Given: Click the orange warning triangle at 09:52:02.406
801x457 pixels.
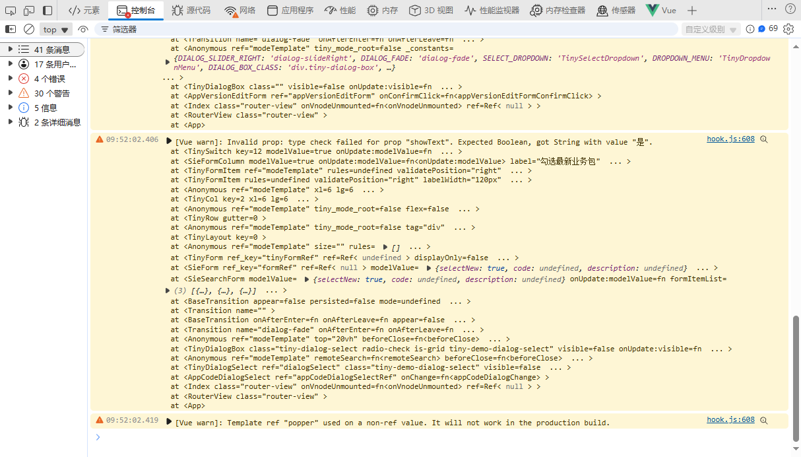Looking at the screenshot, I should coord(100,139).
